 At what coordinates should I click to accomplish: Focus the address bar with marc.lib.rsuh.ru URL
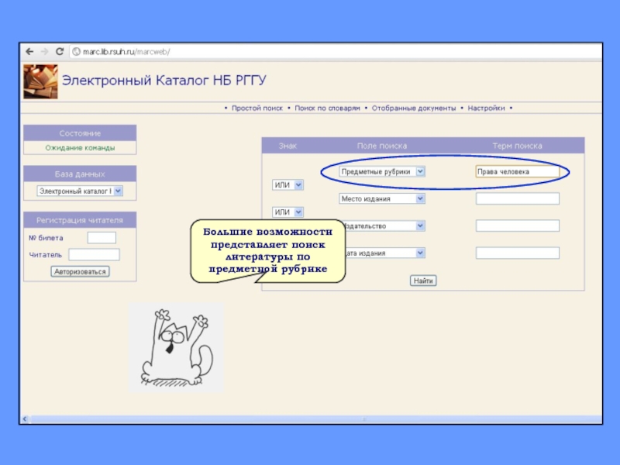[x=336, y=52]
